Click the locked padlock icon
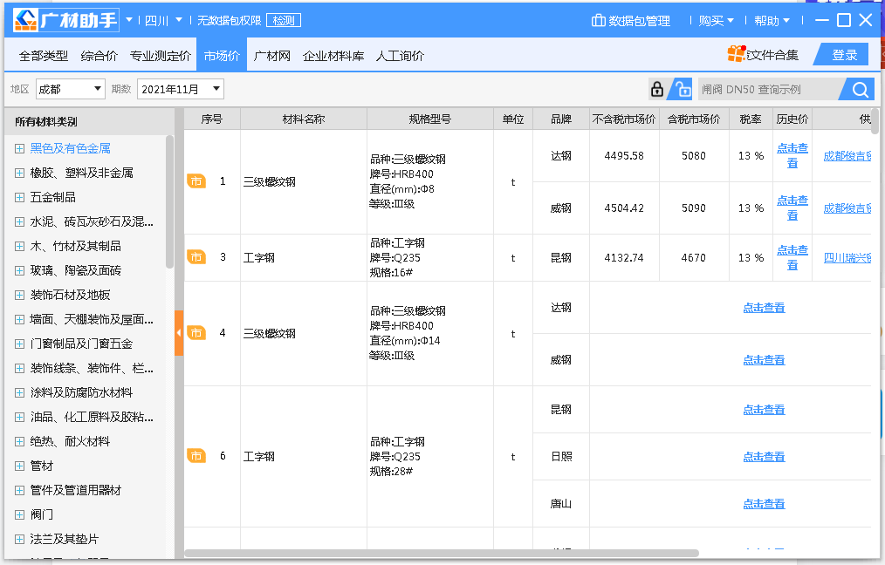The height and width of the screenshot is (565, 885). coord(657,89)
